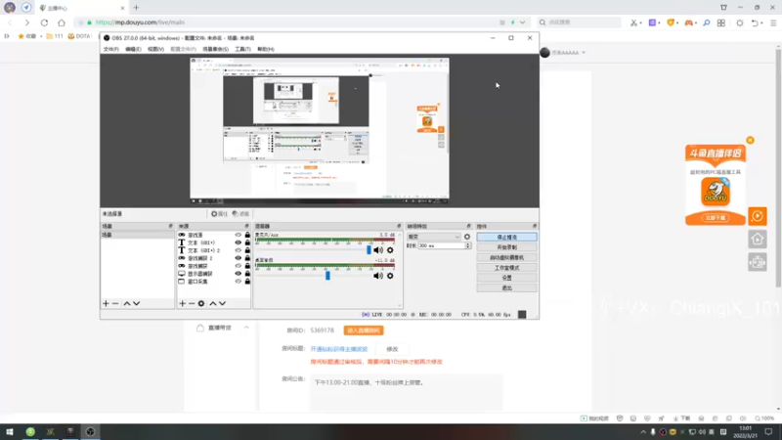Pop out the Controls dock panel
782x440 pixels.
click(534, 226)
